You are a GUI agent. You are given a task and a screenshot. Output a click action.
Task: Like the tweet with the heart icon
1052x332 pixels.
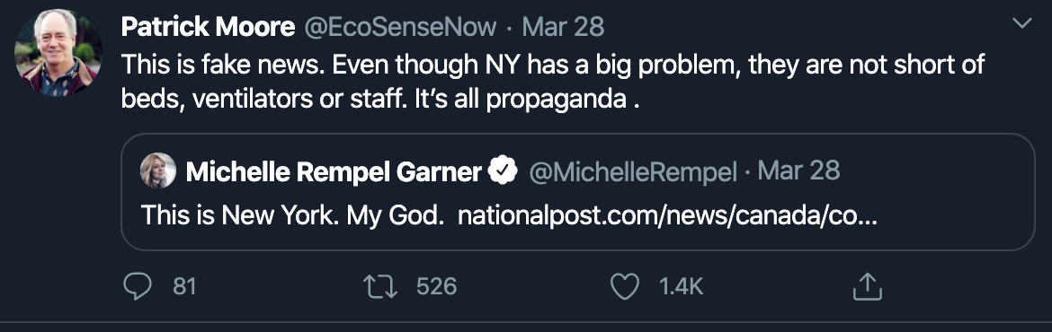tap(625, 287)
